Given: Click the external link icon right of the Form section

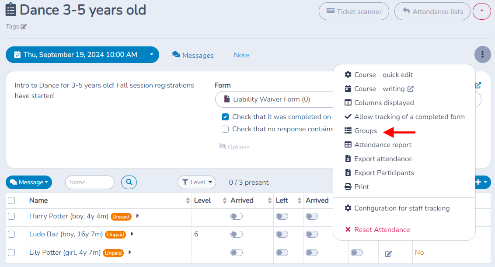Looking at the screenshot, I should coord(478,85).
